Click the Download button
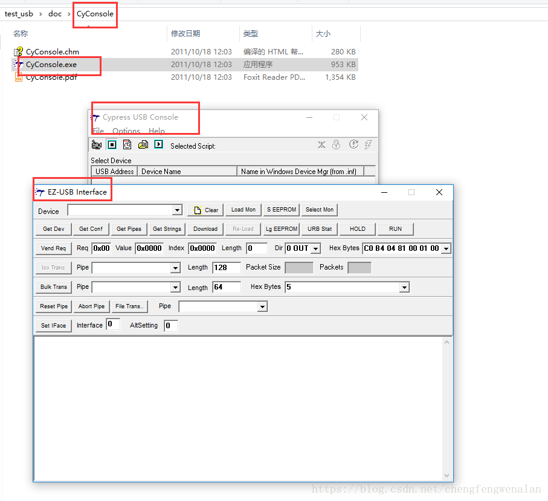 [205, 229]
